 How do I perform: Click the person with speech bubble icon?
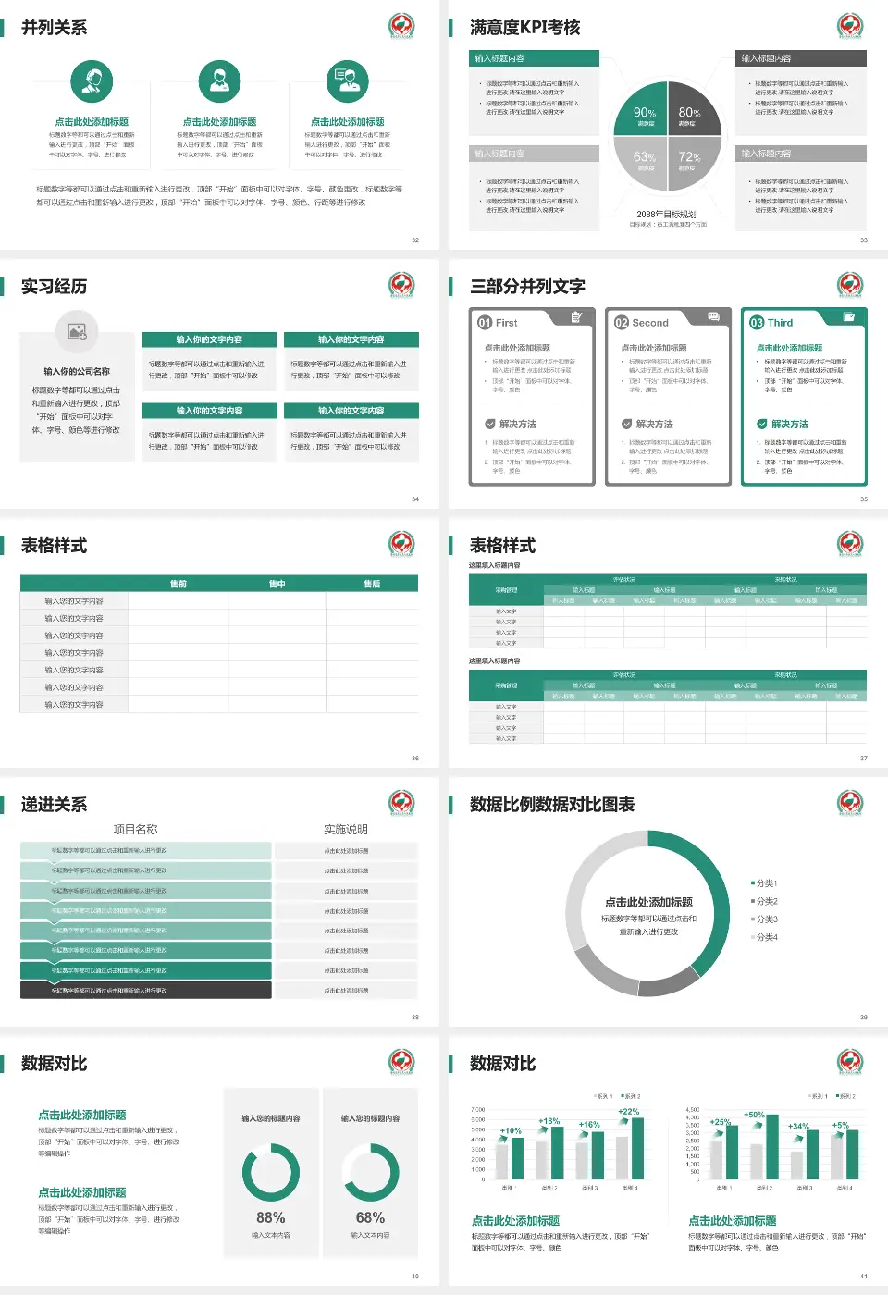coord(348,81)
